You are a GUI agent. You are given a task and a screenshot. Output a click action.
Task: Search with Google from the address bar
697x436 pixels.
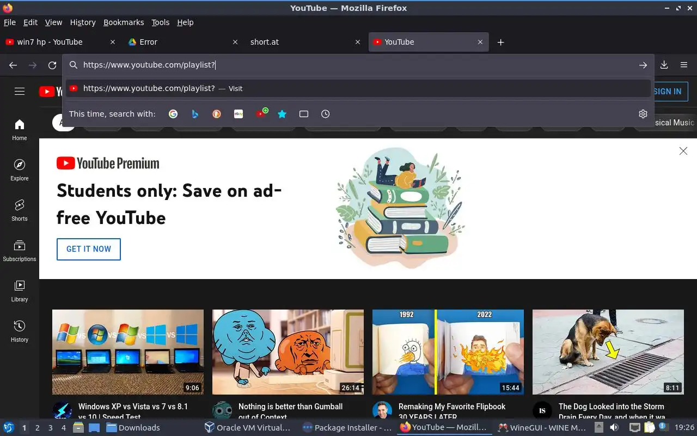click(173, 114)
